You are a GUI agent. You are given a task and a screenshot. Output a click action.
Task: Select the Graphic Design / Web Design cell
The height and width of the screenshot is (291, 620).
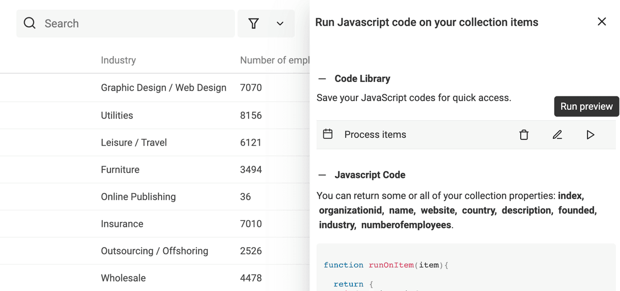click(163, 88)
